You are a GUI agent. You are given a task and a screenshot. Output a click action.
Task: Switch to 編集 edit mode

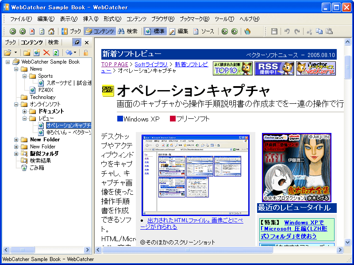pos(179,31)
